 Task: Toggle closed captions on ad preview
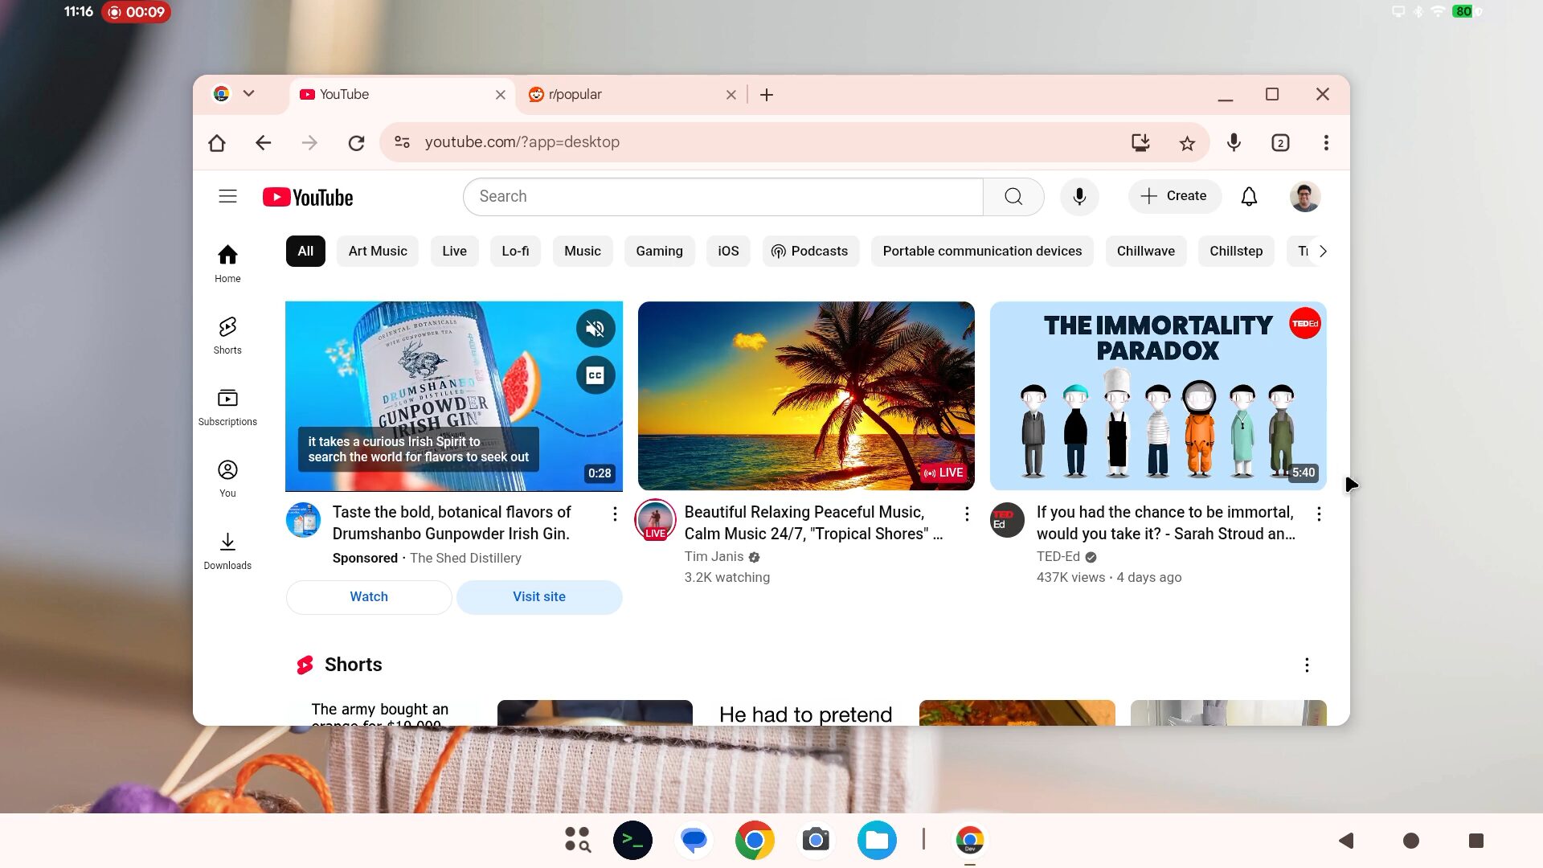(595, 375)
